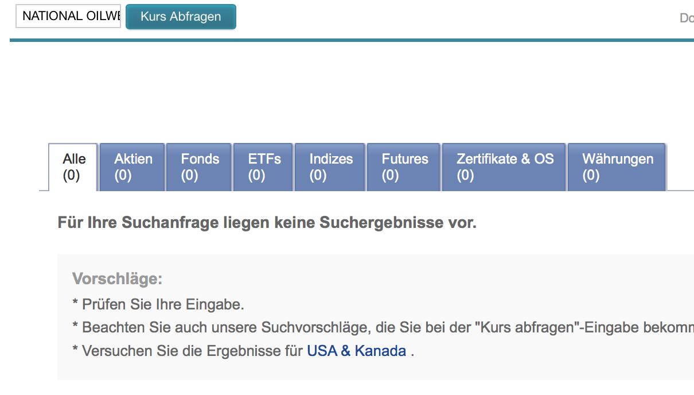Screen dimensions: 694x395
Task: Follow the USA & Kanada link
Action: [356, 351]
